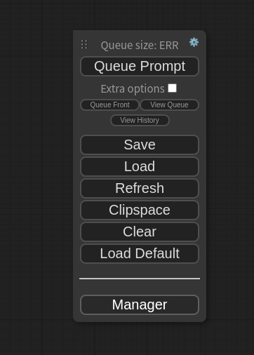Click the dotted drag handle of the menu
Viewport: 254px width, 355px height.
click(84, 44)
